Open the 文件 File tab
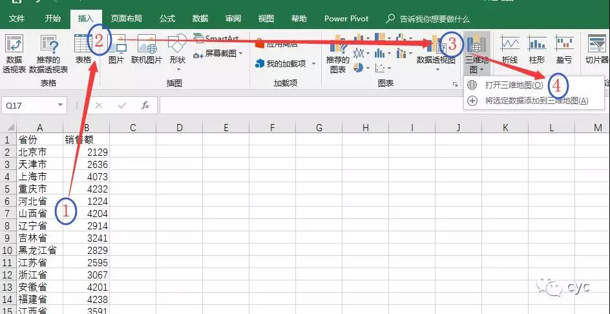 pos(17,18)
